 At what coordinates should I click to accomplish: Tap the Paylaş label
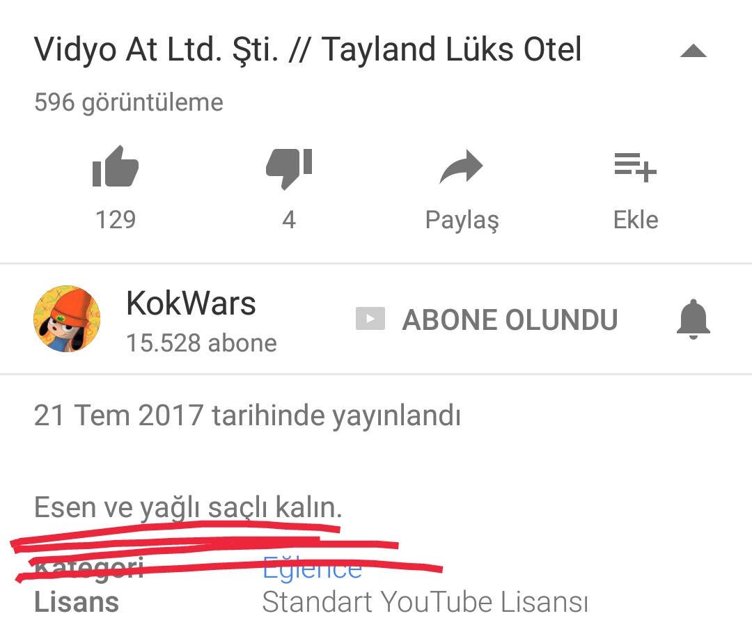[x=462, y=221]
